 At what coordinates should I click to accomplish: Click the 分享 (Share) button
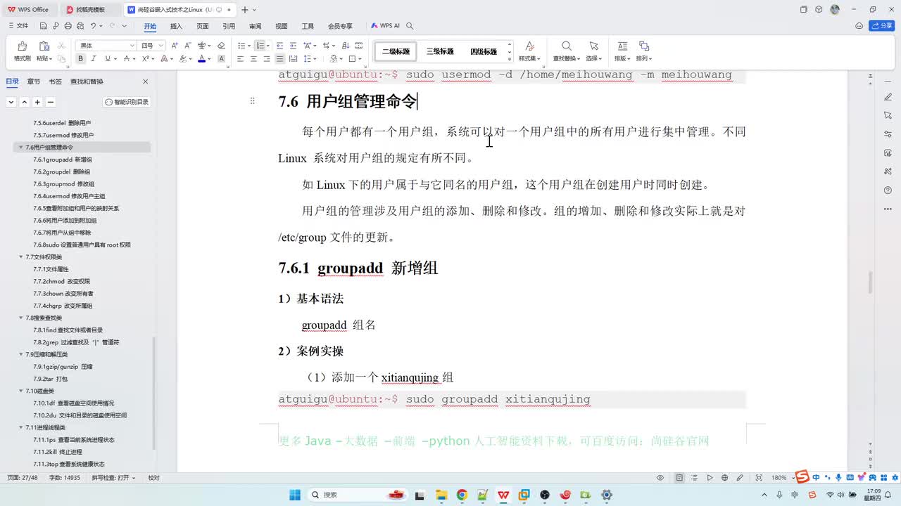tap(882, 26)
